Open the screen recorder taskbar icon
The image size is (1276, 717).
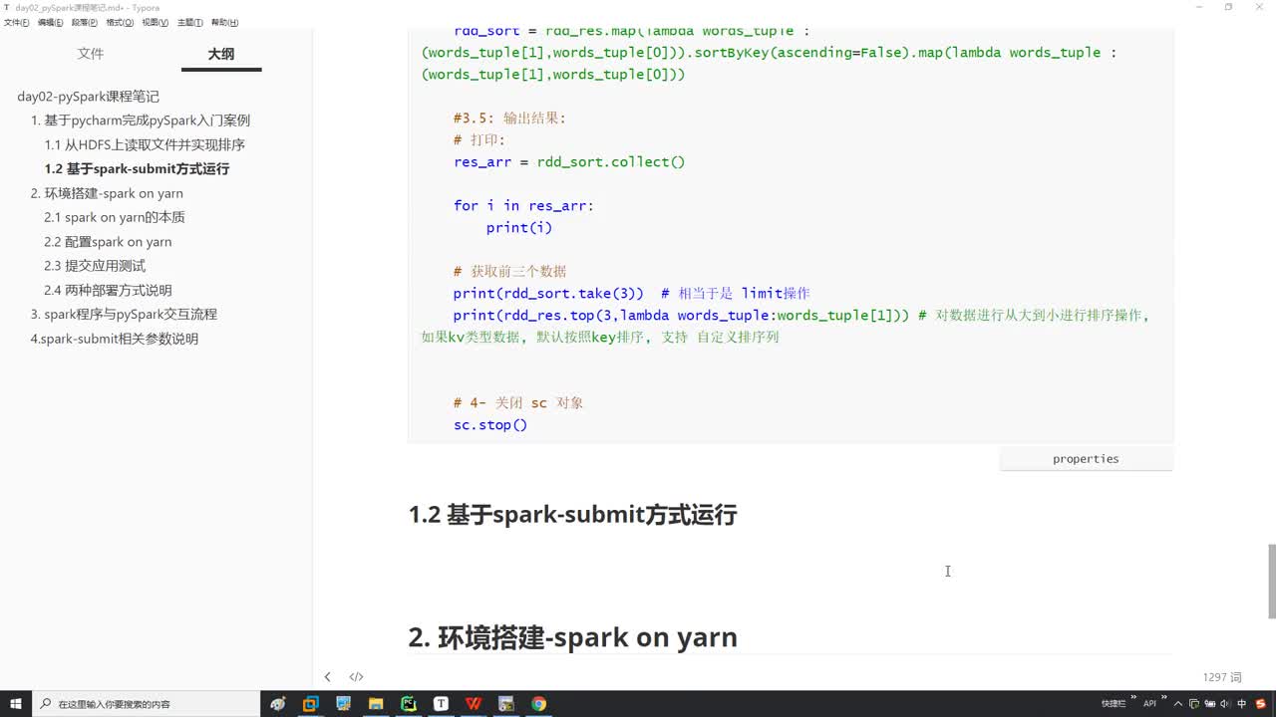[505, 704]
